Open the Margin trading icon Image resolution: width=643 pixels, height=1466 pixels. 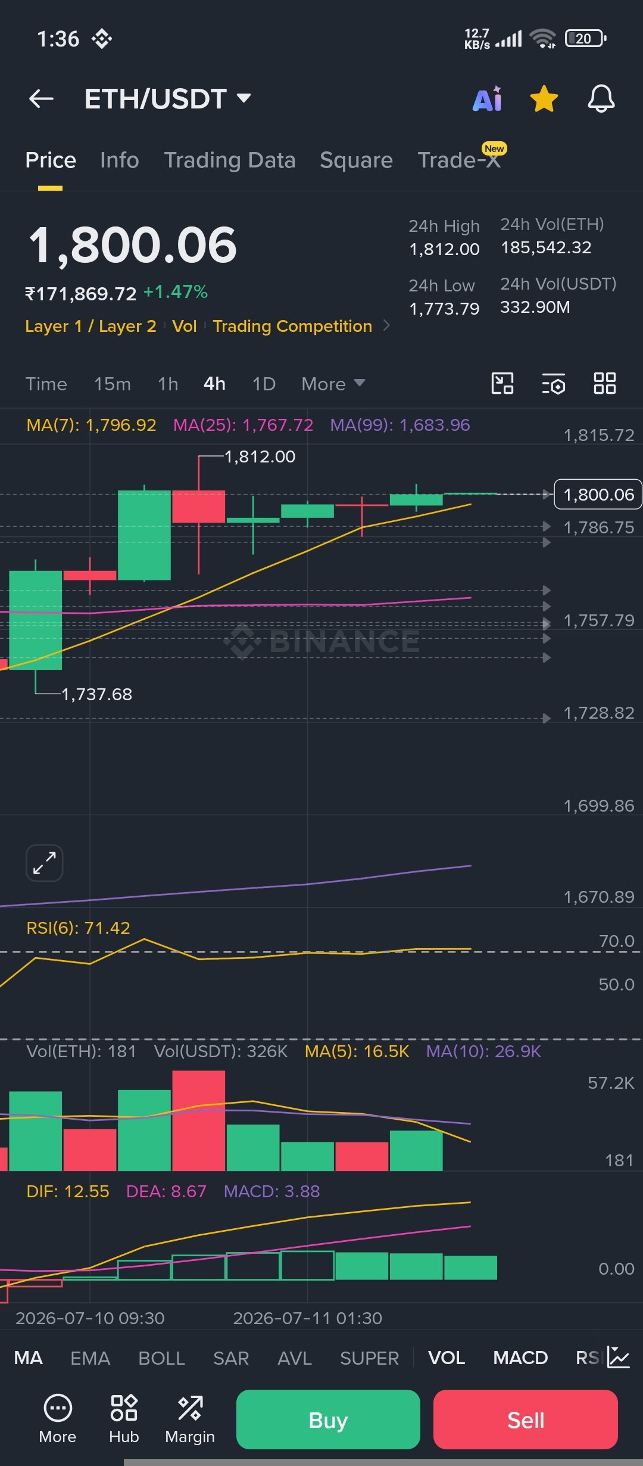[x=190, y=1420]
